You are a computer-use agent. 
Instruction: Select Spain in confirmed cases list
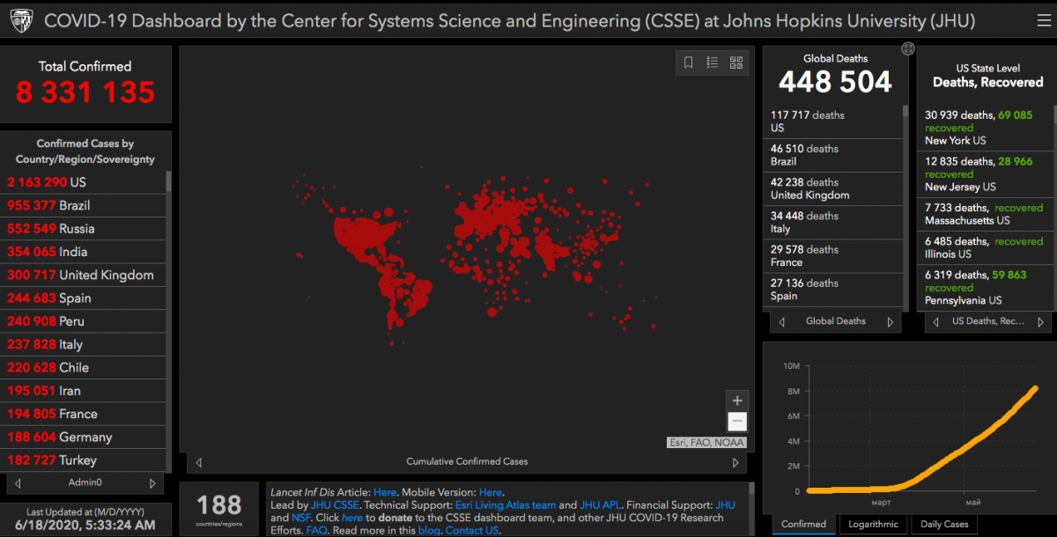point(83,298)
